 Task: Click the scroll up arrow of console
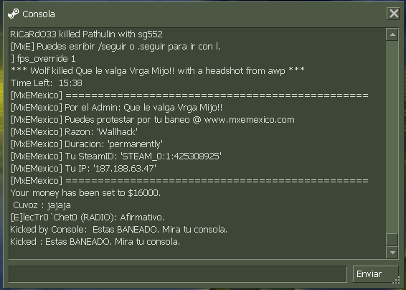[392, 34]
